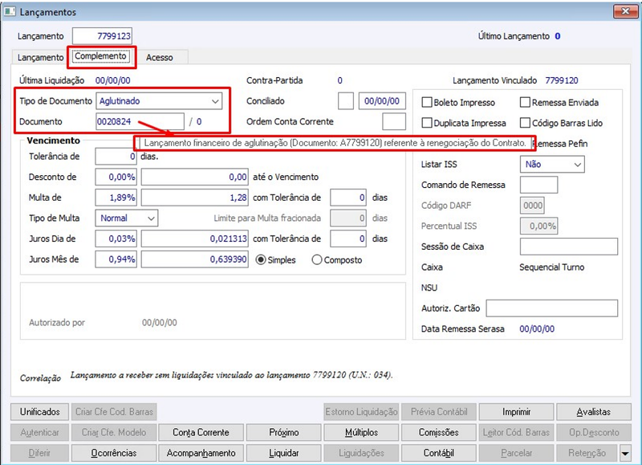The width and height of the screenshot is (642, 465).
Task: Click the Lançamentos window title icon
Action: 10,11
